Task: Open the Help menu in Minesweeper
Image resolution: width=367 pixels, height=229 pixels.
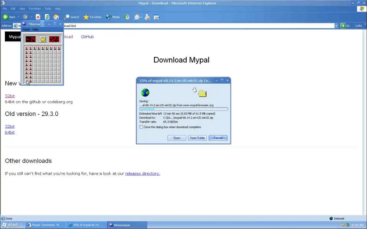Action: pos(35,29)
